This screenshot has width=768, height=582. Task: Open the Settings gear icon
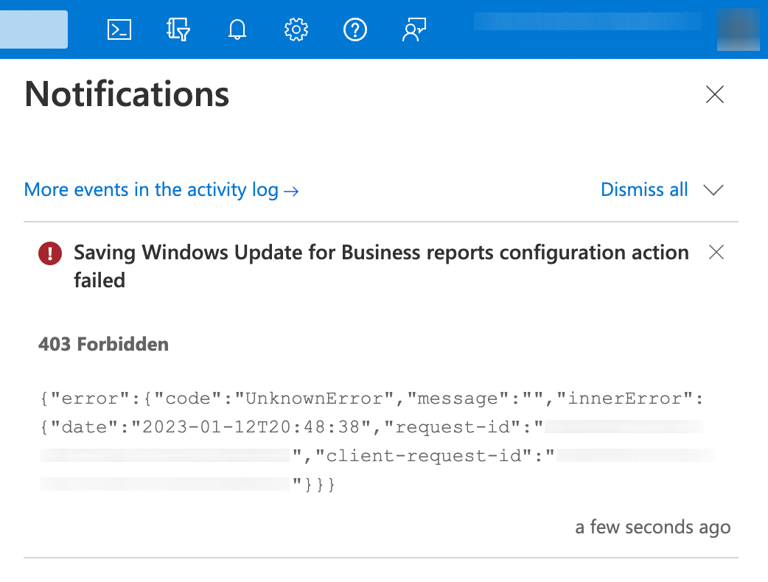[296, 30]
